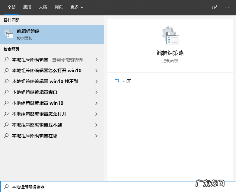Select suggestion 本地组策略编辑器怎么打开
Screen dimensions: 236x192
[52, 114]
